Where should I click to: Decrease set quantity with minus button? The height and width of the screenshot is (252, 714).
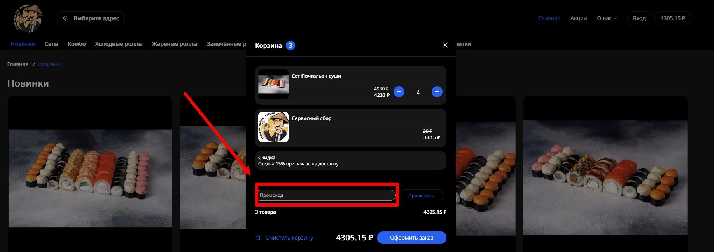pos(399,92)
